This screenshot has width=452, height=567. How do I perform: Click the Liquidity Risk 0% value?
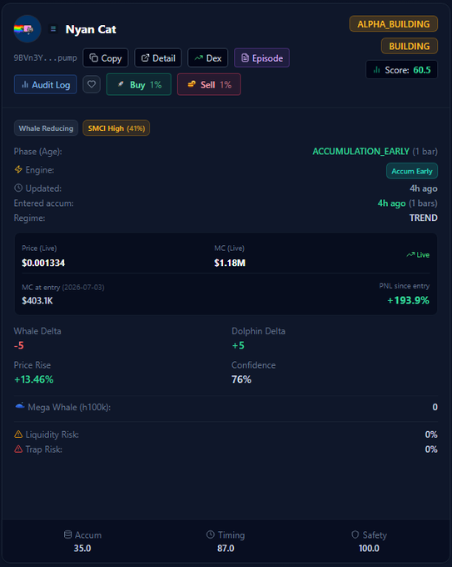pyautogui.click(x=431, y=434)
